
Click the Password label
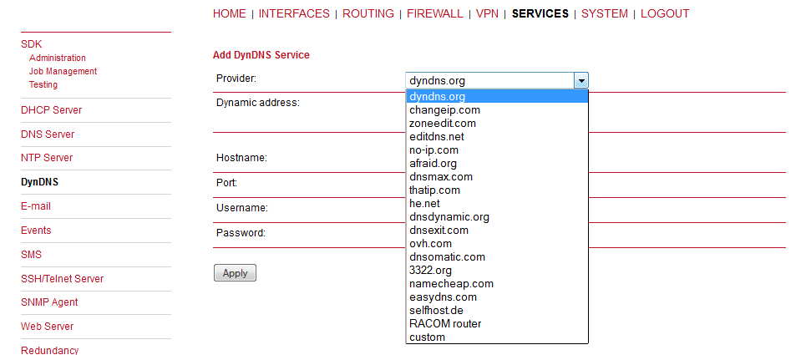click(x=241, y=233)
